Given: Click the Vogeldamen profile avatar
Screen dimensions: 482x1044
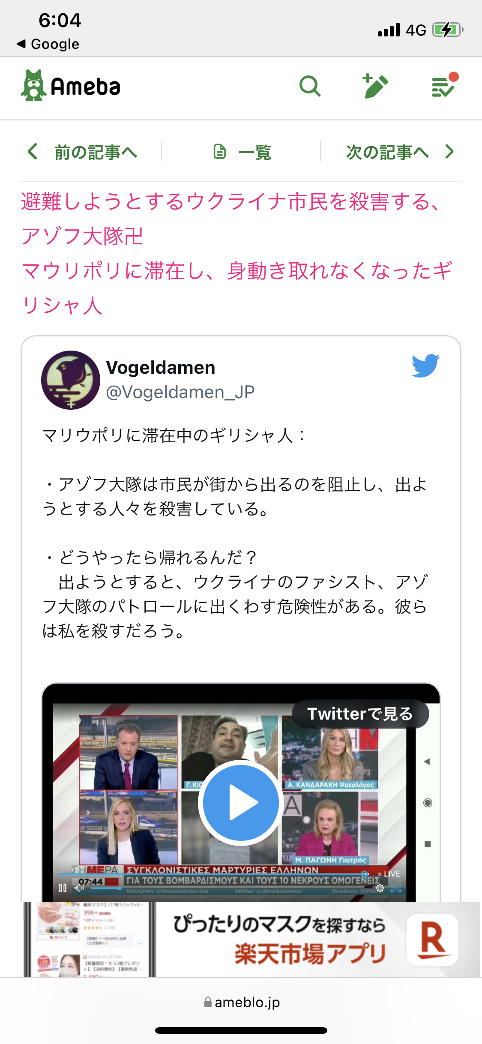Looking at the screenshot, I should pos(71,380).
